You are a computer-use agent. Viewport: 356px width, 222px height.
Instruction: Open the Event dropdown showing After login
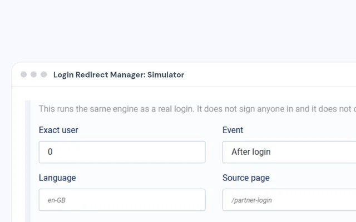[289, 152]
